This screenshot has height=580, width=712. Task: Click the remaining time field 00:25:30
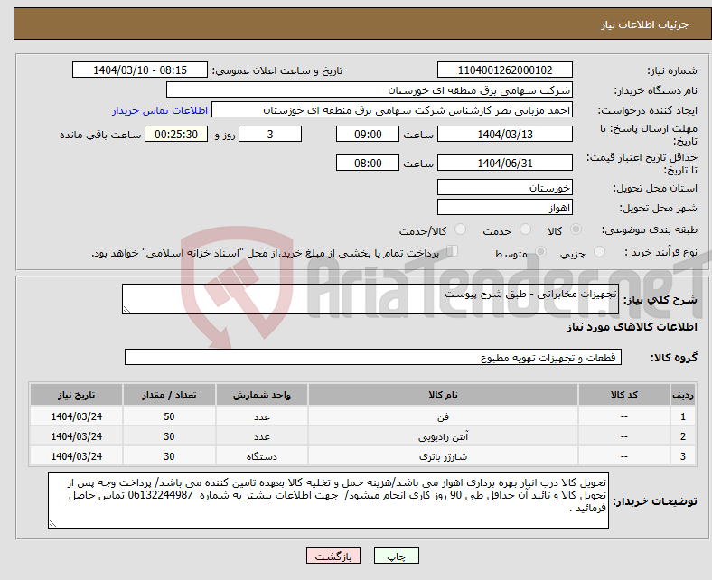point(176,134)
